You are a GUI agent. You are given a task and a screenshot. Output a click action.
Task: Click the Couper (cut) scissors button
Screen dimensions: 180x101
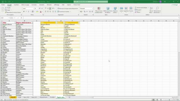[x=8, y=8]
